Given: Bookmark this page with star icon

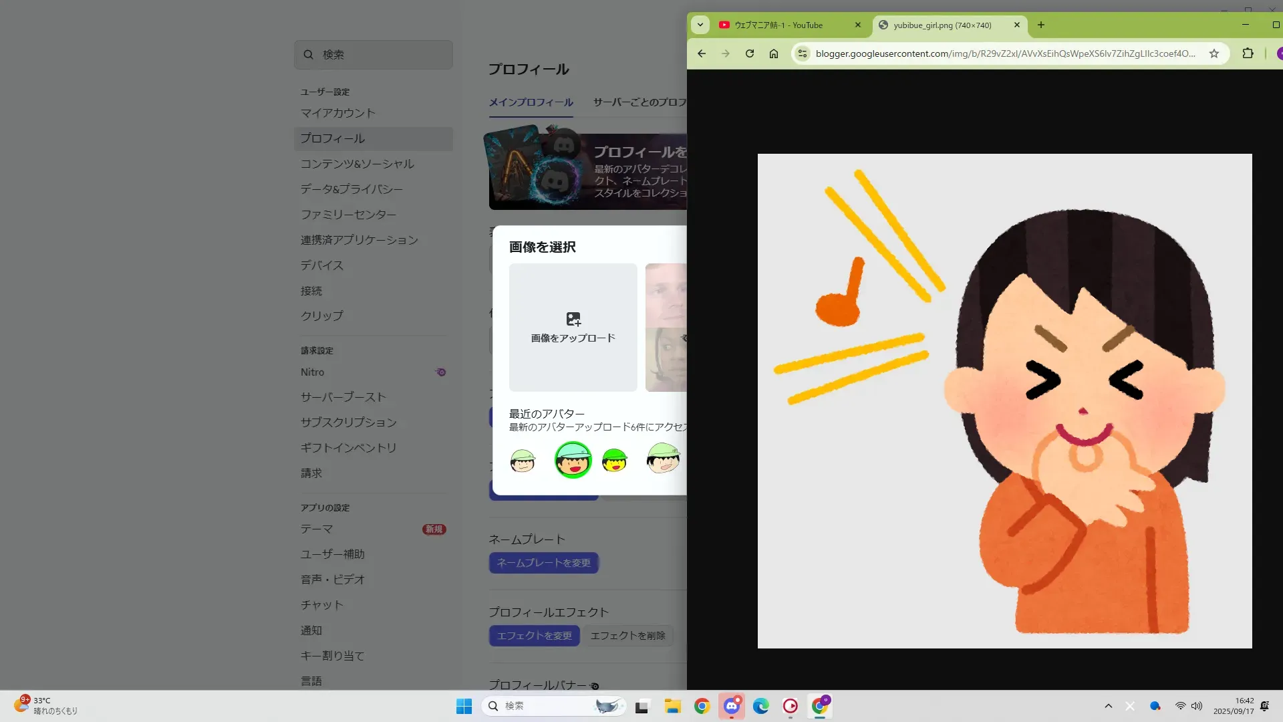Looking at the screenshot, I should click(x=1214, y=53).
